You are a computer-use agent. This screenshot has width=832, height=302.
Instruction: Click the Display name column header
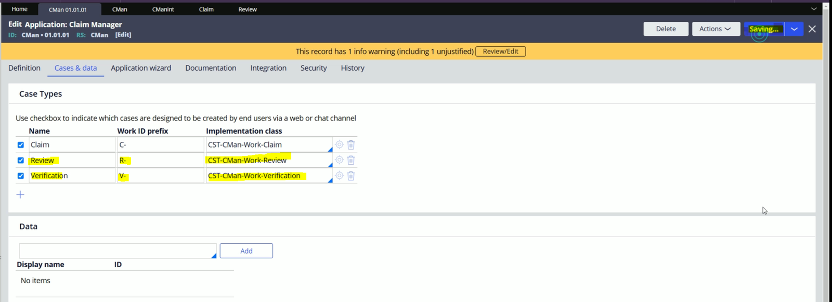pyautogui.click(x=41, y=265)
